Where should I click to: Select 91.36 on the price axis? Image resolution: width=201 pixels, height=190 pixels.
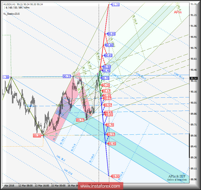coord(194,4)
